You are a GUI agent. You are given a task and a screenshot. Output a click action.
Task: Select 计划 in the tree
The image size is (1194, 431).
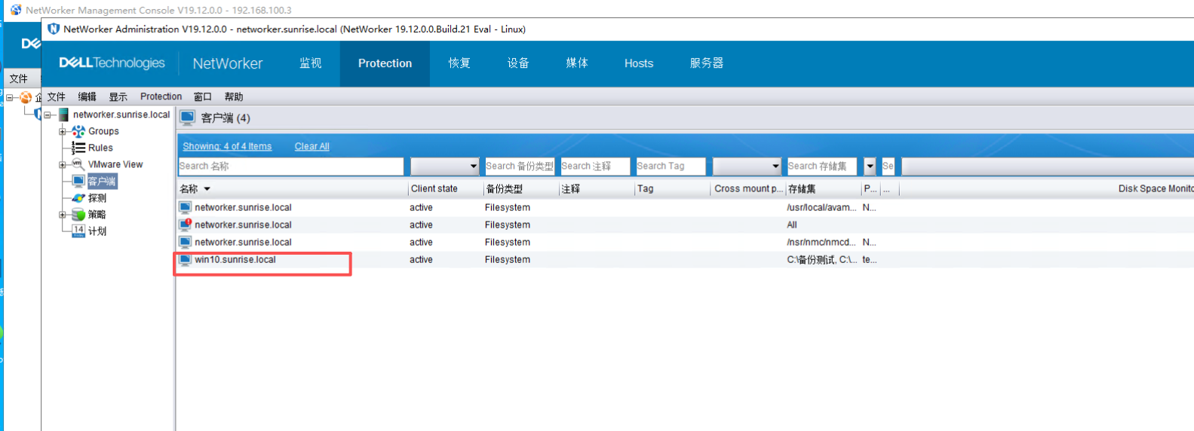tap(97, 231)
